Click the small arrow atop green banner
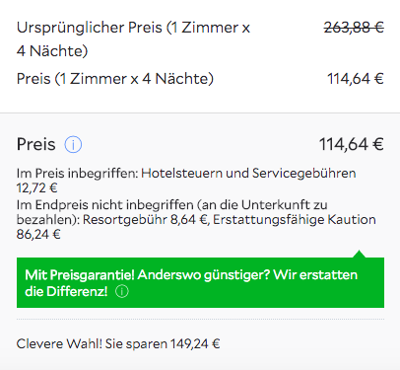Image resolution: width=400 pixels, height=370 pixels. (360, 254)
